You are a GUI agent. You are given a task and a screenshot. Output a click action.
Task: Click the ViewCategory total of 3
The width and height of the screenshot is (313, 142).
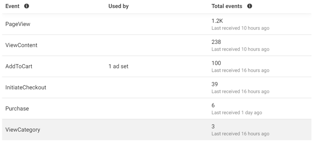point(213,126)
